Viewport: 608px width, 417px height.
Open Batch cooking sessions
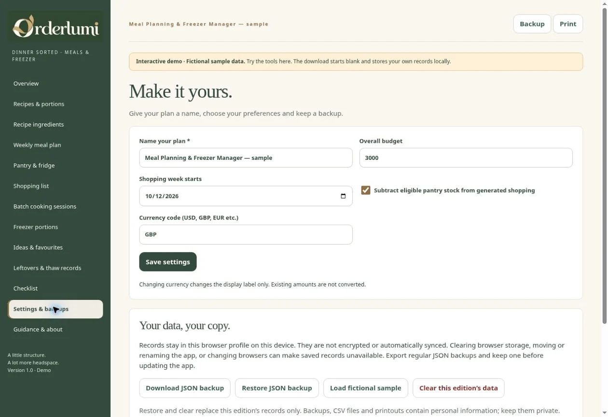pos(55,206)
